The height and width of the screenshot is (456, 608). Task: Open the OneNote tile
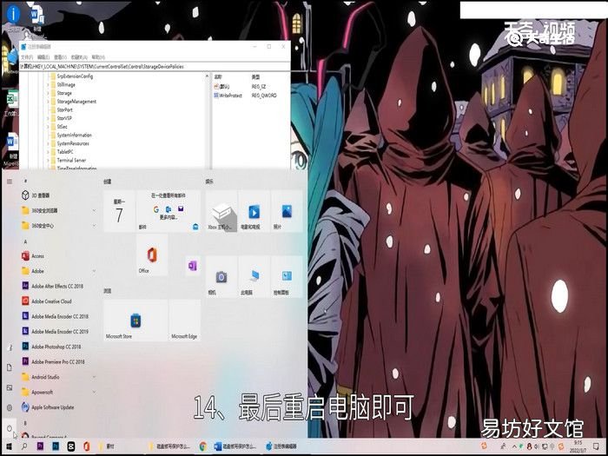(x=193, y=266)
